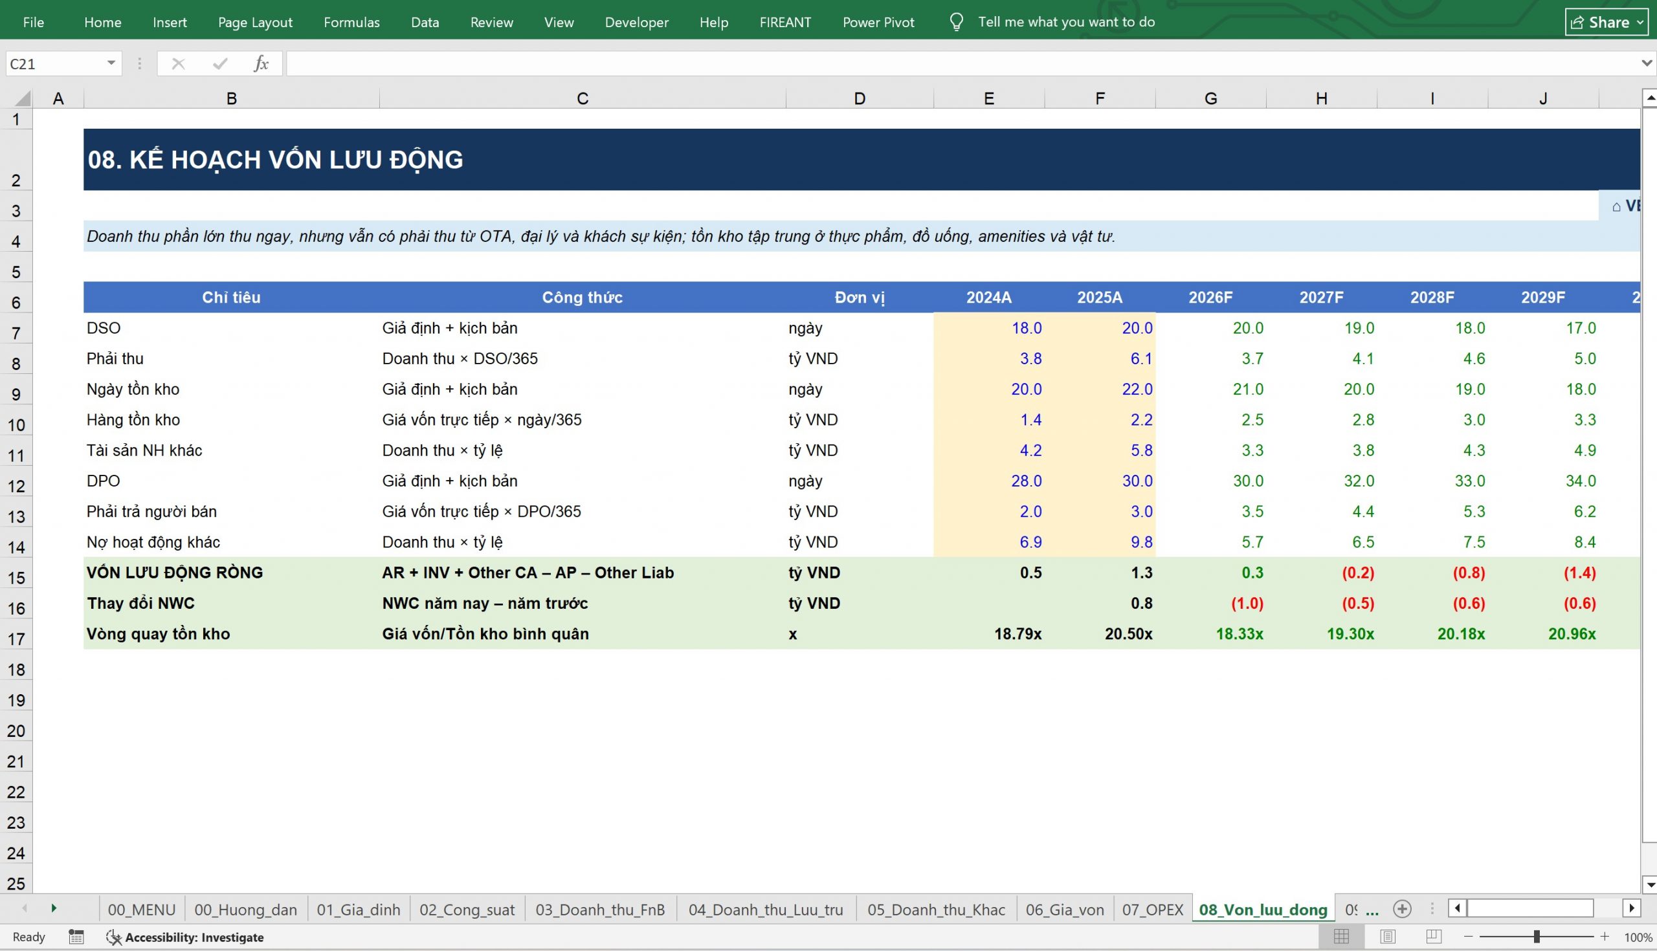Screen dimensions: 1657x951
Task: Open the Tell me lightbulb search
Action: click(x=956, y=22)
